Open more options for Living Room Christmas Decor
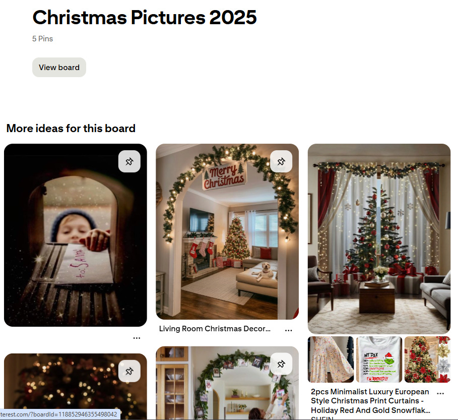 [288, 330]
